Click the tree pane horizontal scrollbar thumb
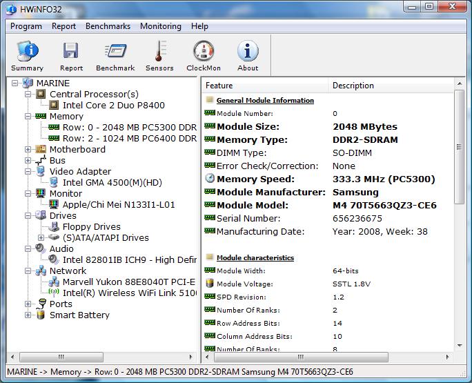 click(x=61, y=357)
